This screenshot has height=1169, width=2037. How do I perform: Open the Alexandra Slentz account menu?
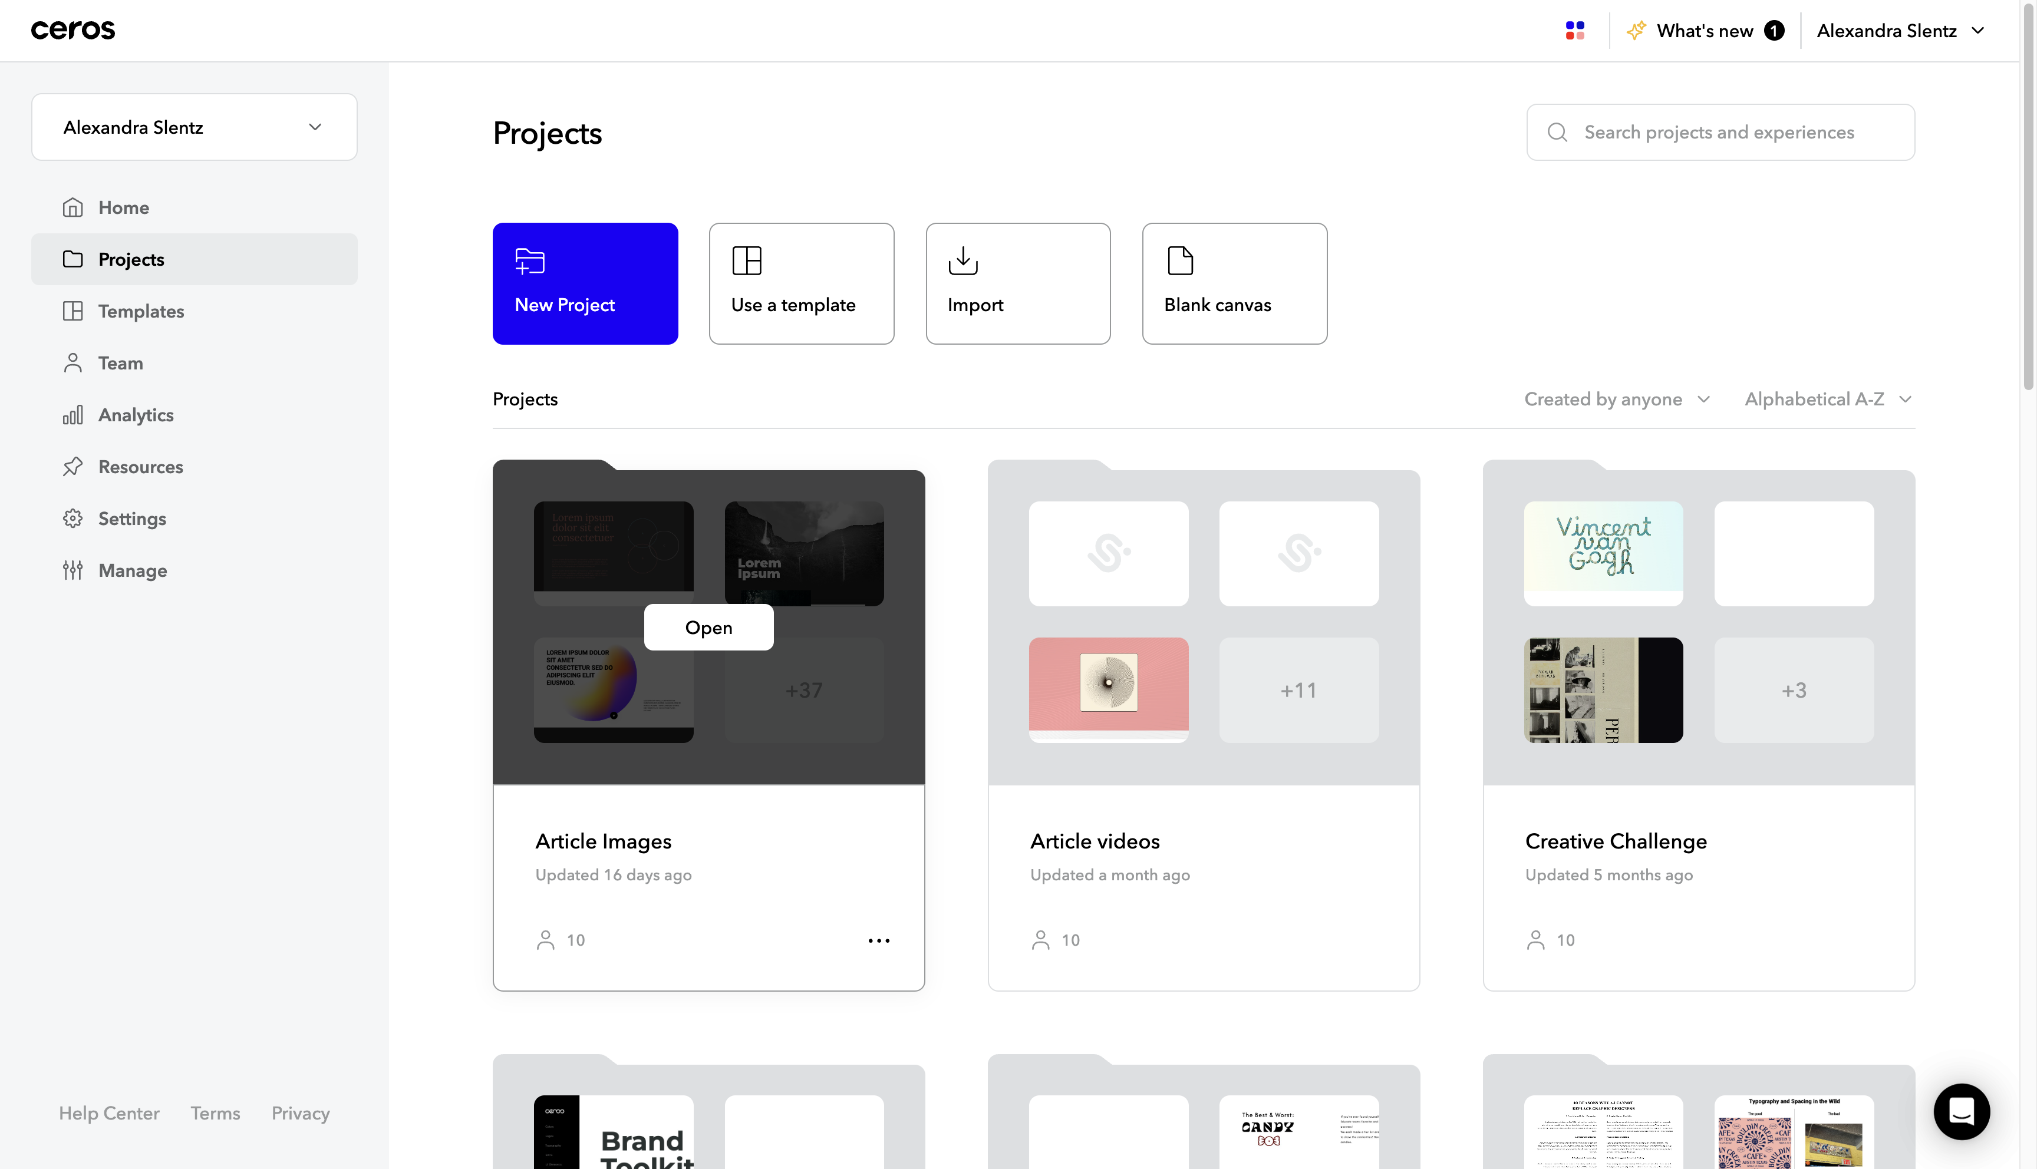click(1900, 31)
